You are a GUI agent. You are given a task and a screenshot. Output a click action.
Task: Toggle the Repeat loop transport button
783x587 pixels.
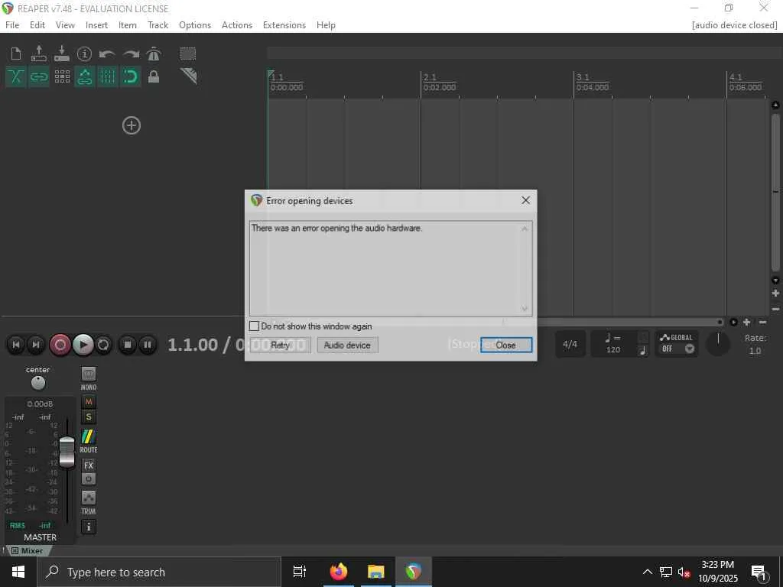[x=103, y=345]
